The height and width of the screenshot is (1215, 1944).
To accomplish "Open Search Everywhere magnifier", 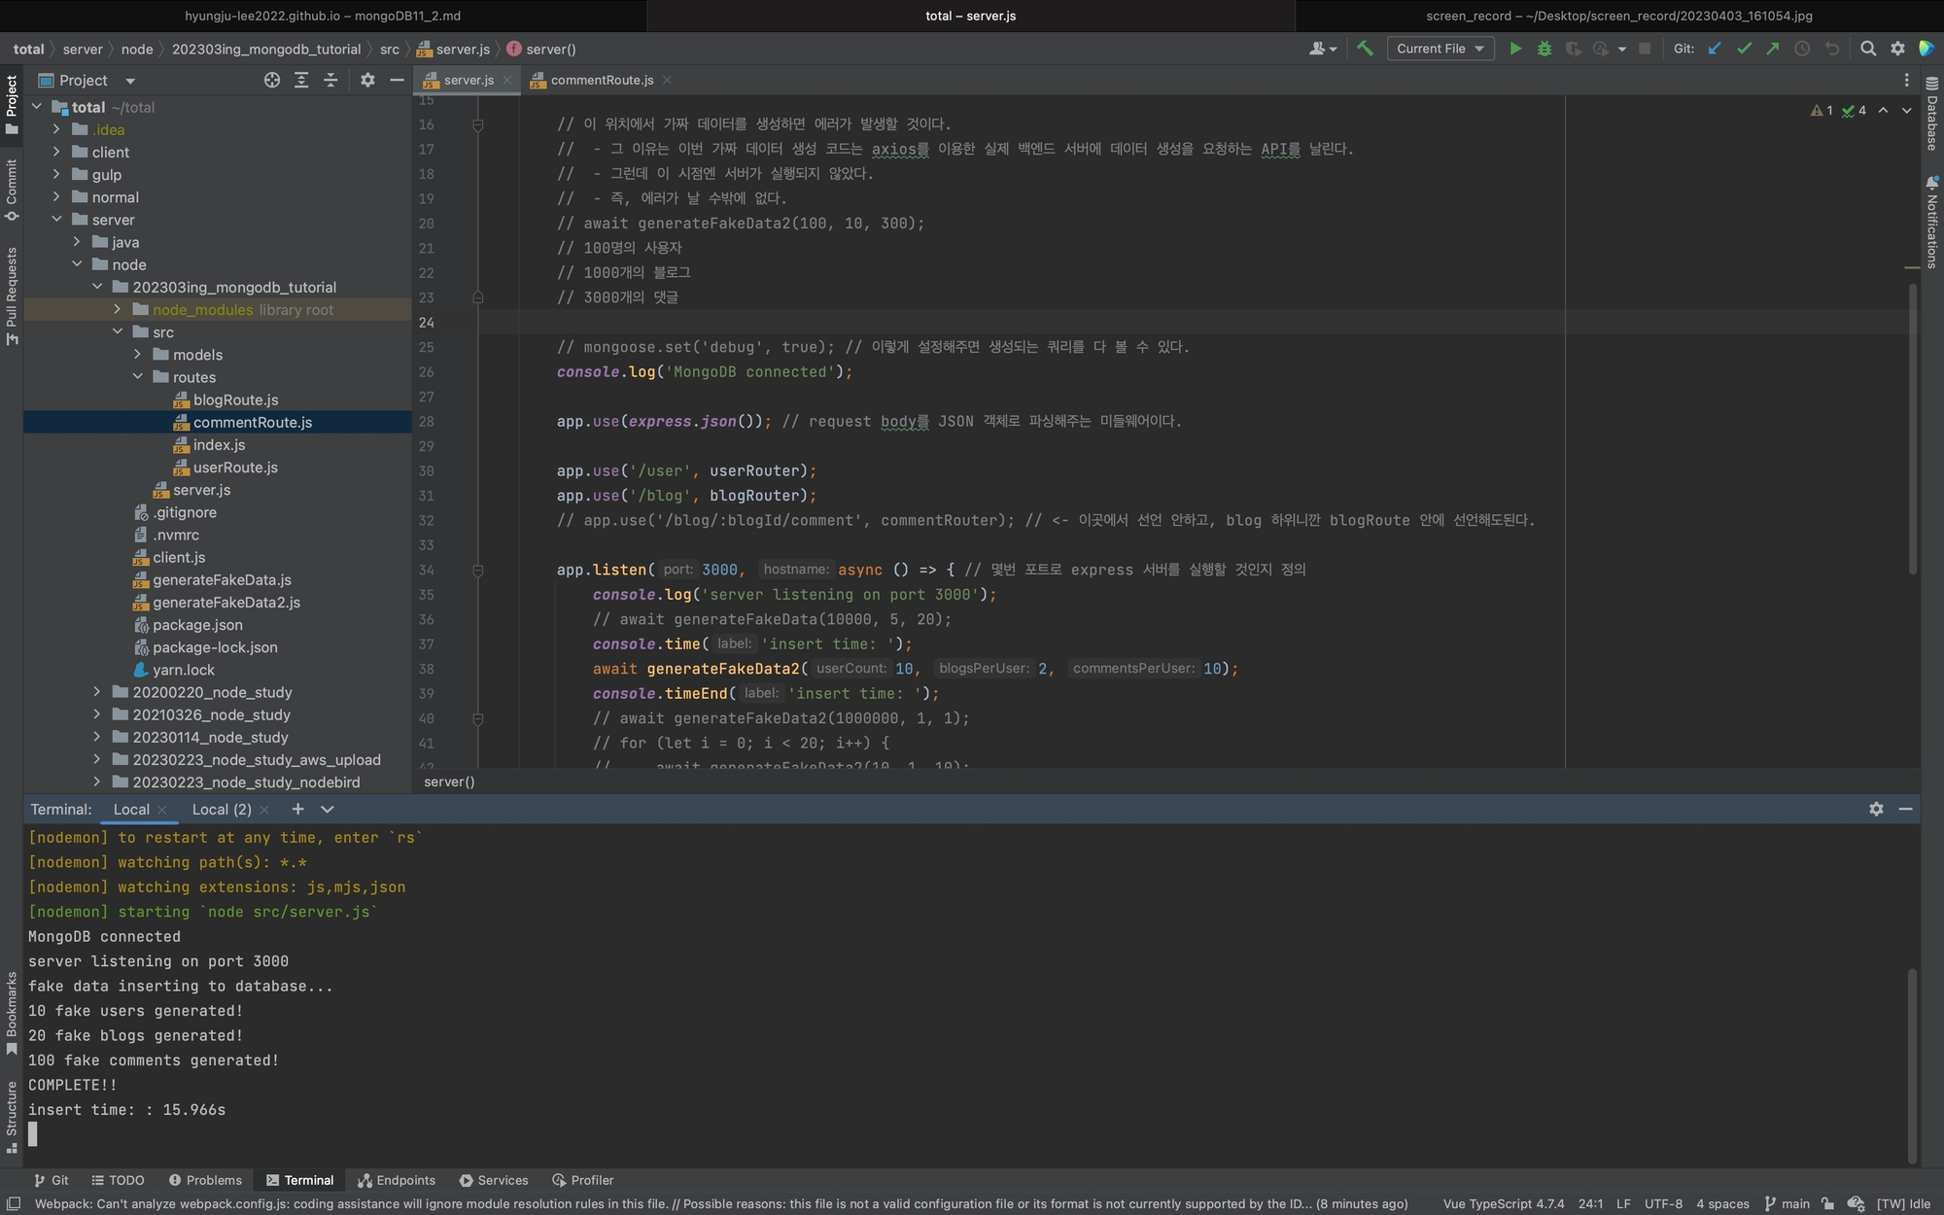I will [1868, 49].
